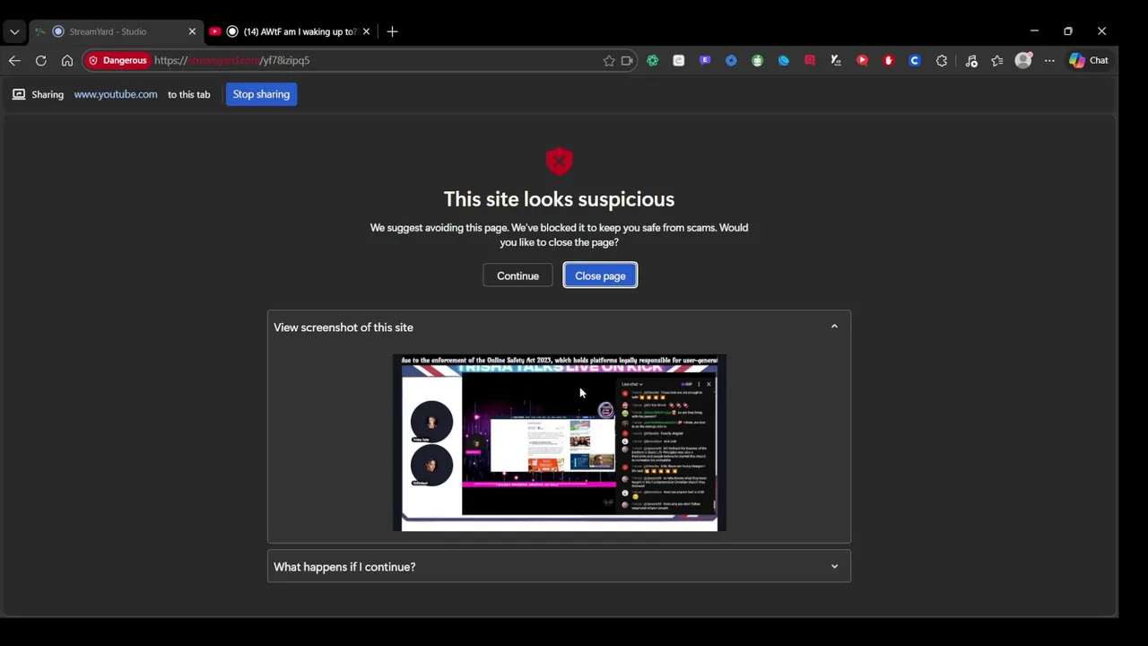
Task: Click the camera icon in address bar
Action: pyautogui.click(x=627, y=60)
